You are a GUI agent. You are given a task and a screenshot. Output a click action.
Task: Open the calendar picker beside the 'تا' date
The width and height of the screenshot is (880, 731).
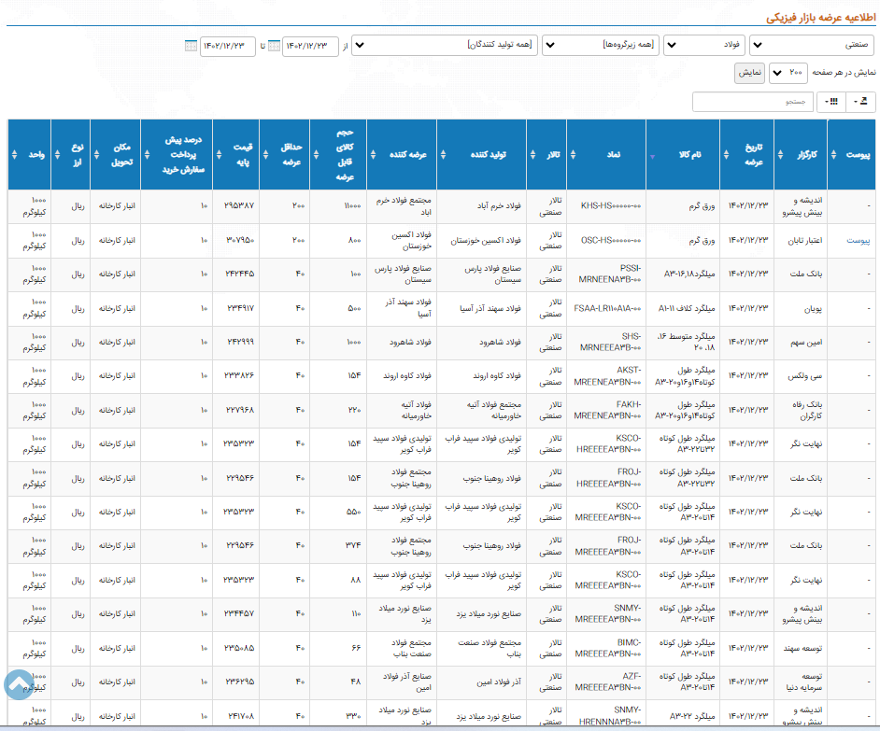pos(191,46)
